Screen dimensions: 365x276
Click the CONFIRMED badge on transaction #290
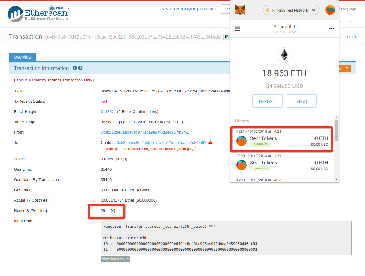pyautogui.click(x=261, y=169)
